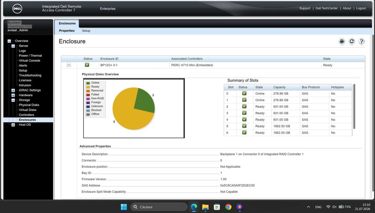Expand the iDRAC Settings tree node
375x213 pixels.
[13, 90]
